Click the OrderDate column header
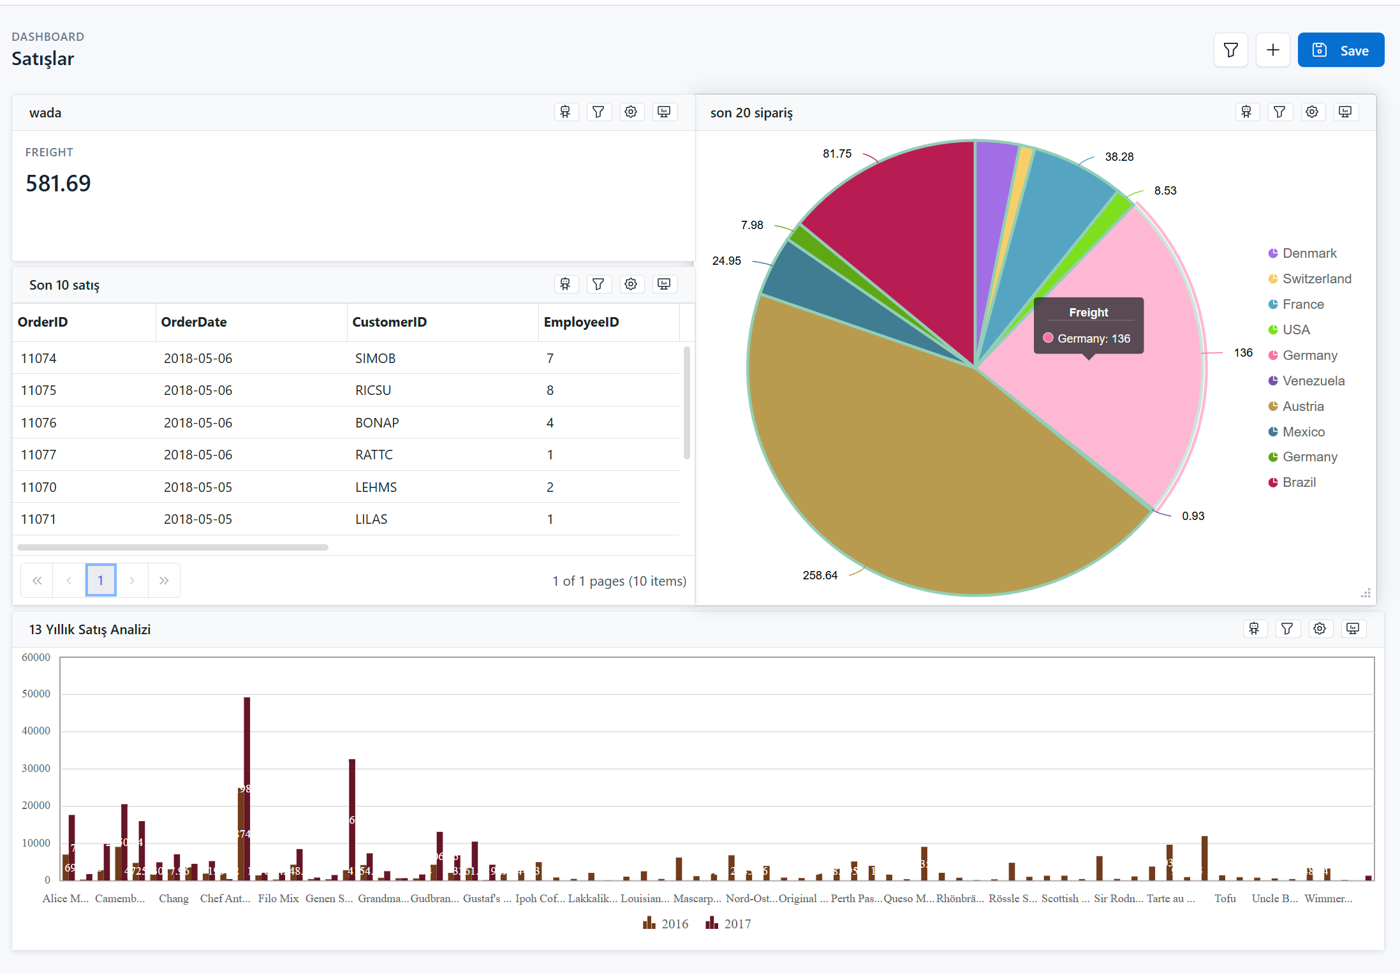Image resolution: width=1400 pixels, height=973 pixels. [x=194, y=322]
